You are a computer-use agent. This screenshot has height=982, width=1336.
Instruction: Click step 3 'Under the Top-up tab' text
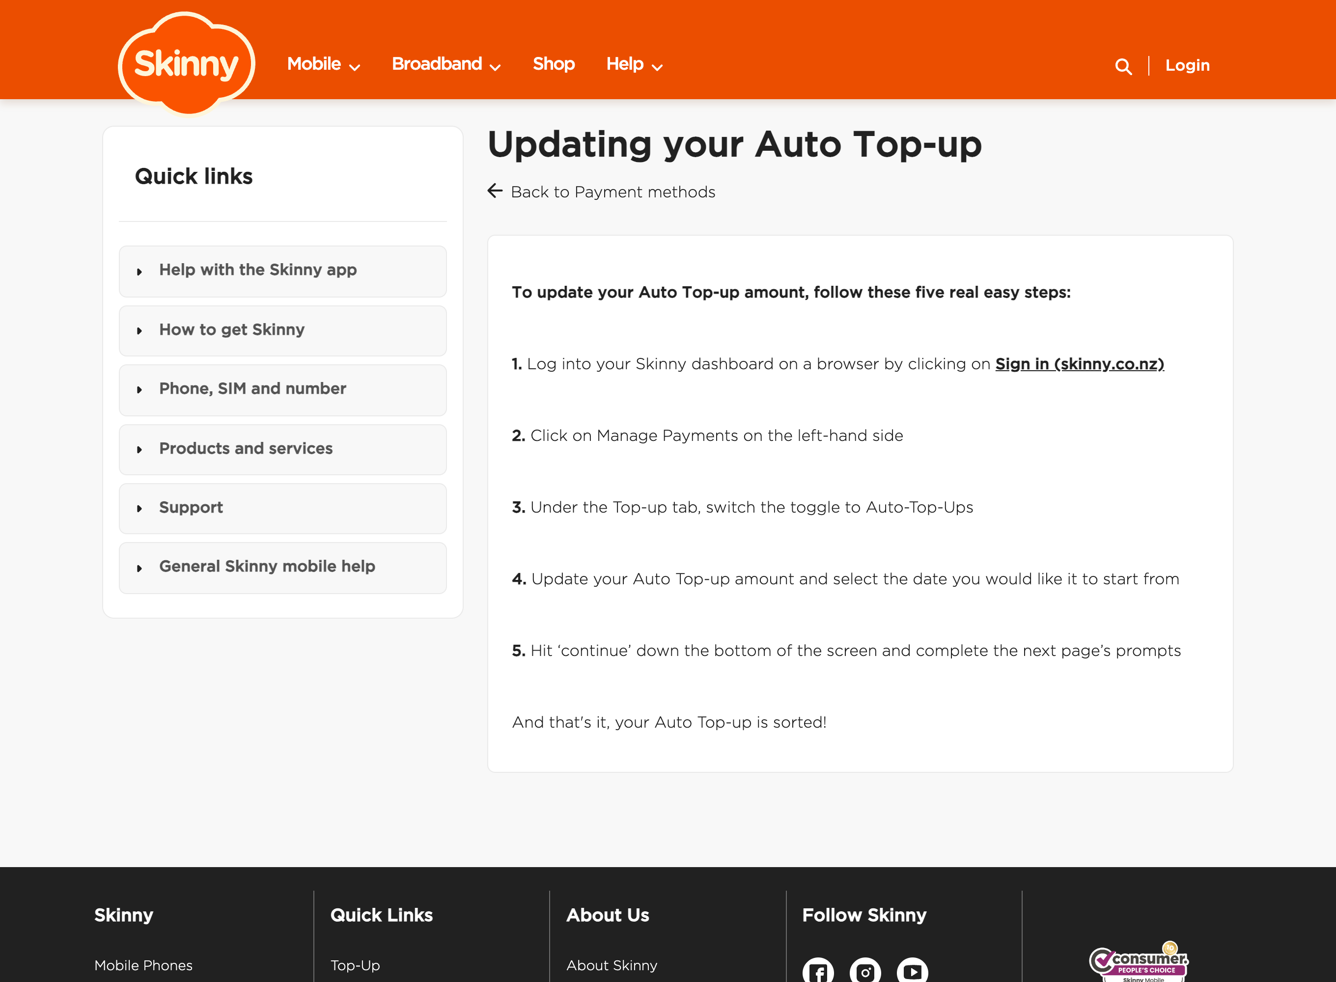click(742, 507)
